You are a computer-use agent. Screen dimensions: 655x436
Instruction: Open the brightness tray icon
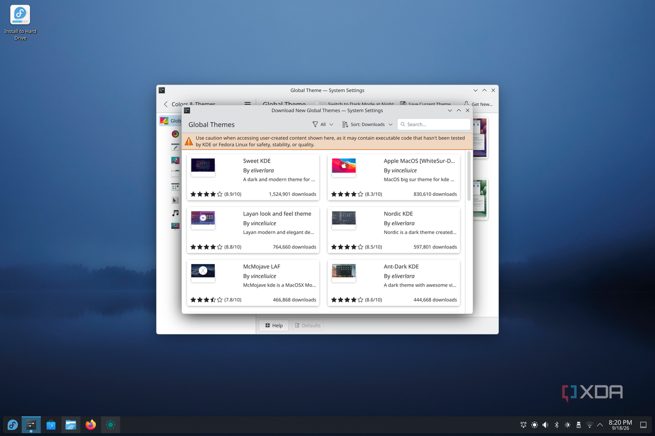(568, 425)
